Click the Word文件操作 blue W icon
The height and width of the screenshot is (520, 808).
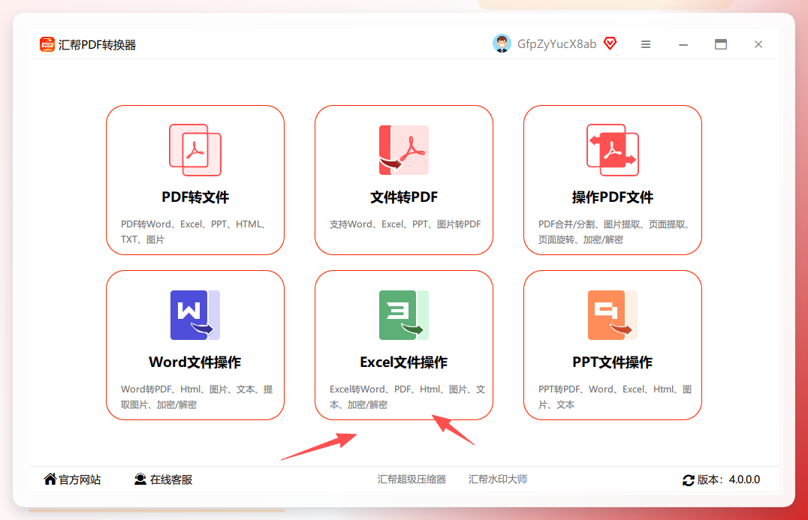pyautogui.click(x=195, y=315)
